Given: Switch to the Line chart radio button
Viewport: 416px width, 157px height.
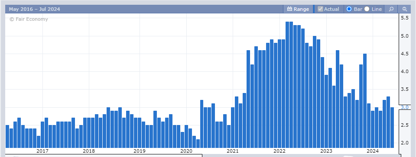Looking at the screenshot, I should [x=367, y=9].
